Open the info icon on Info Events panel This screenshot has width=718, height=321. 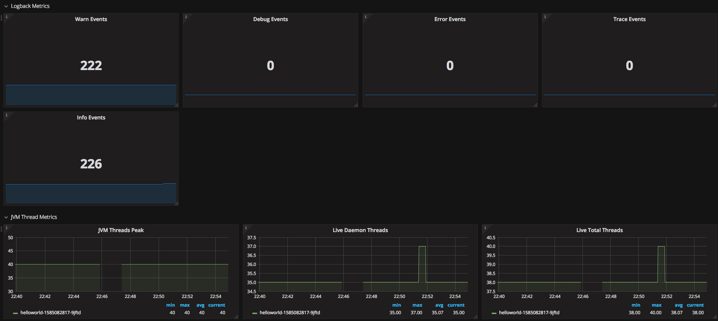tap(6, 115)
